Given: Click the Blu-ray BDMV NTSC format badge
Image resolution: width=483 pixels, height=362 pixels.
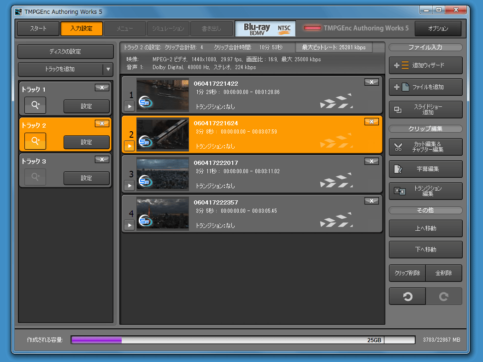Looking at the screenshot, I should (x=265, y=29).
